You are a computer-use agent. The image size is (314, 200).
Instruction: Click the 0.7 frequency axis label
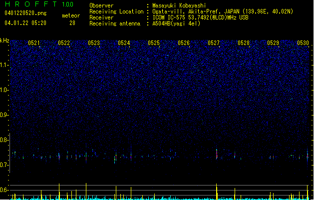click(x=4, y=165)
